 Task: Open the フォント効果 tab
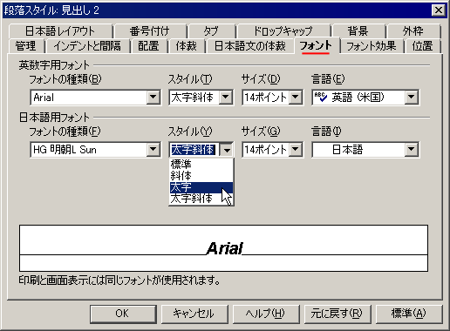pyautogui.click(x=372, y=46)
